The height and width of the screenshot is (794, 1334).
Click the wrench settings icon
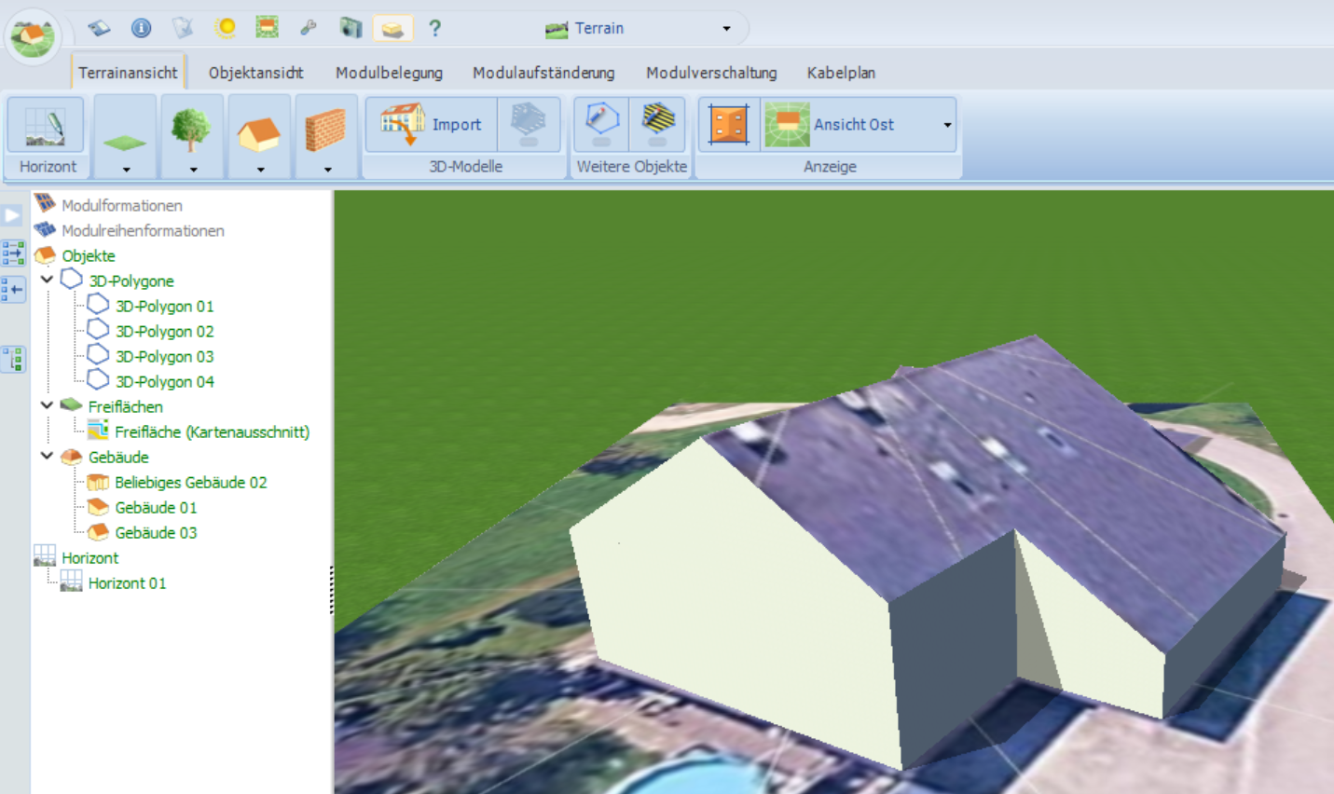pos(309,28)
